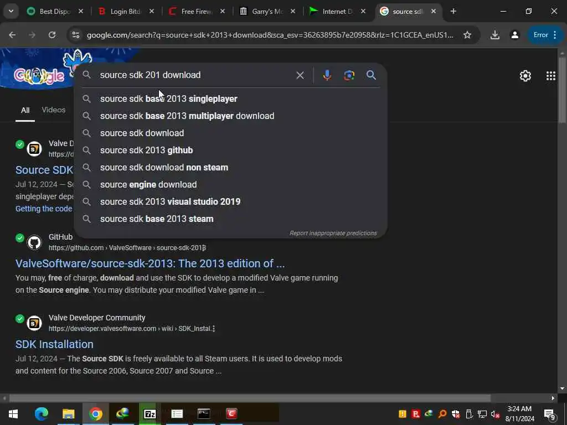Choose suggestion 'source sdk download'
The width and height of the screenshot is (567, 425).
[231, 133]
